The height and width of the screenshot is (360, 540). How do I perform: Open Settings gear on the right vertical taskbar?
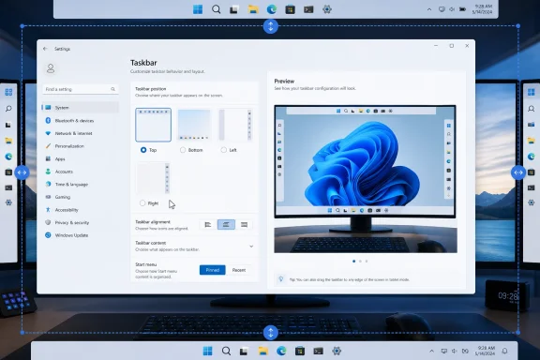(x=532, y=202)
